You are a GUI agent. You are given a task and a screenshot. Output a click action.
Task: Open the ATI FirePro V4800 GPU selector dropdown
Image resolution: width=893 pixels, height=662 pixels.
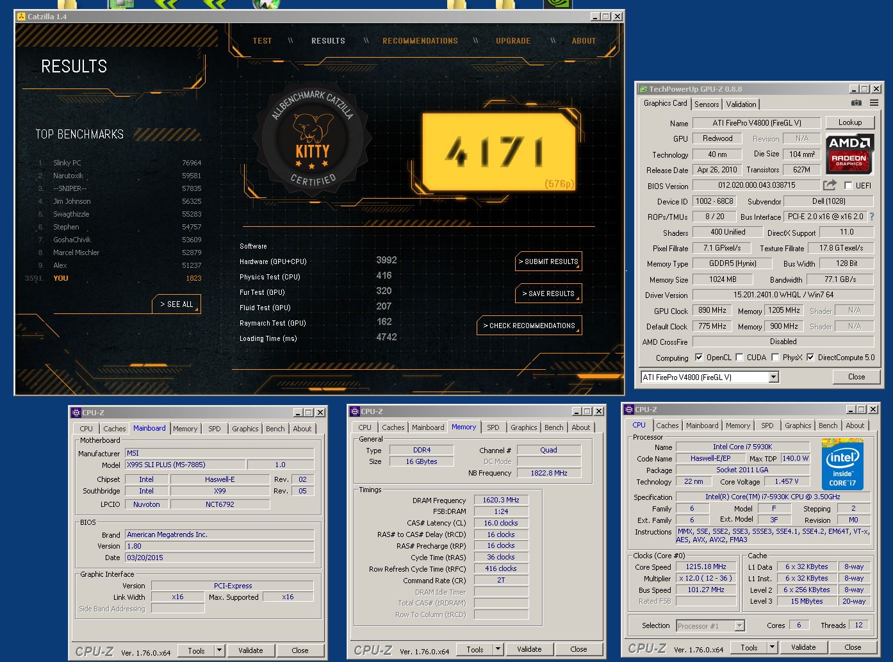click(x=774, y=377)
